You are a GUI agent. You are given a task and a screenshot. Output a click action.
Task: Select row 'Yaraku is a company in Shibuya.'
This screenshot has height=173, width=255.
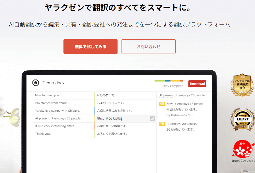(x=63, y=111)
